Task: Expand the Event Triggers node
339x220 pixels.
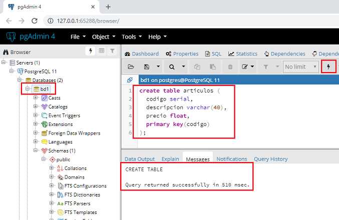Action: point(36,115)
